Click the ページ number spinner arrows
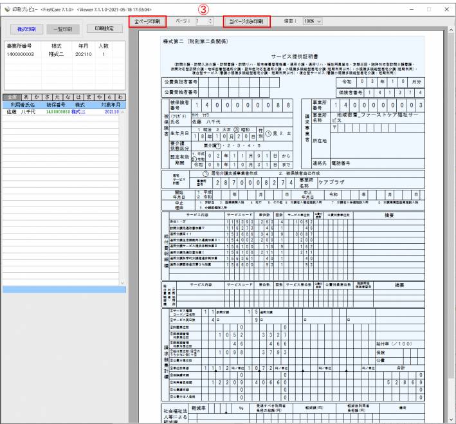 click(210, 22)
